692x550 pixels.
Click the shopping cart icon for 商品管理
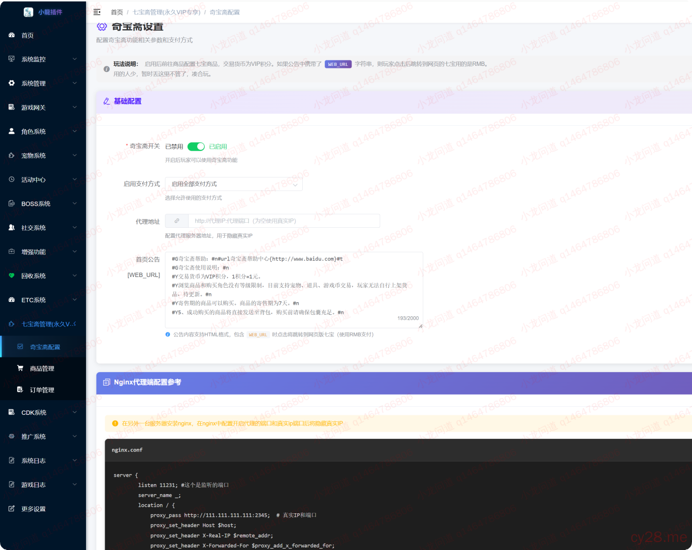pyautogui.click(x=20, y=368)
